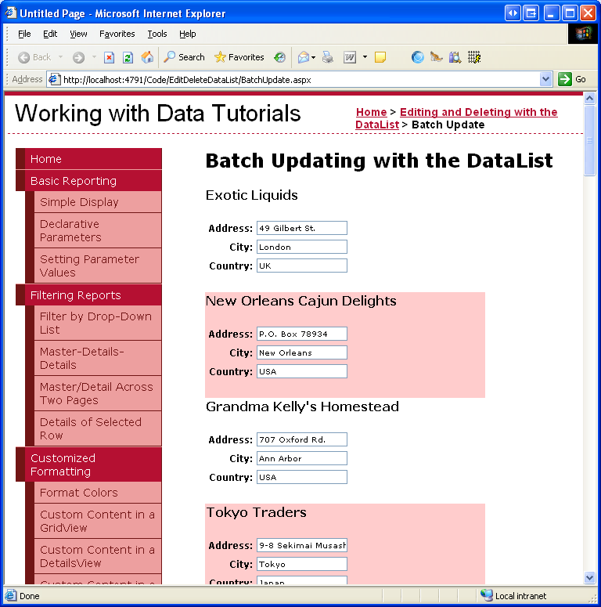Viewport: 601px width, 607px height.
Task: Open the dropdown arrow next to the Edit icon
Action: tap(365, 57)
